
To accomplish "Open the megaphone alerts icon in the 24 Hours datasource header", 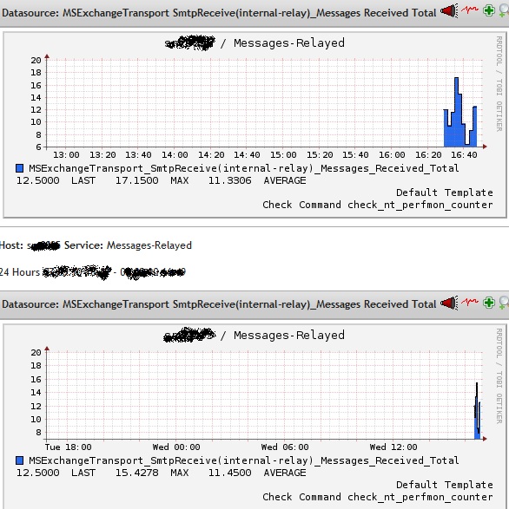I will [449, 303].
